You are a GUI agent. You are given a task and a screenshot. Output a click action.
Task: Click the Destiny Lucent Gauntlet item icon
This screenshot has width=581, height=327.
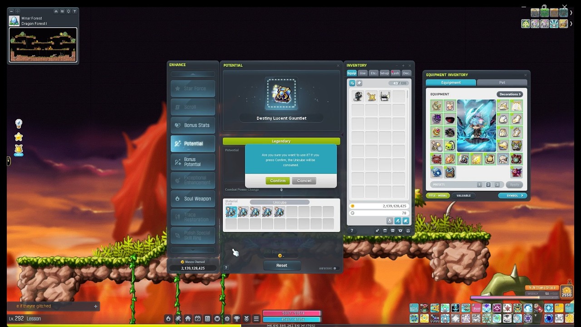tap(281, 94)
